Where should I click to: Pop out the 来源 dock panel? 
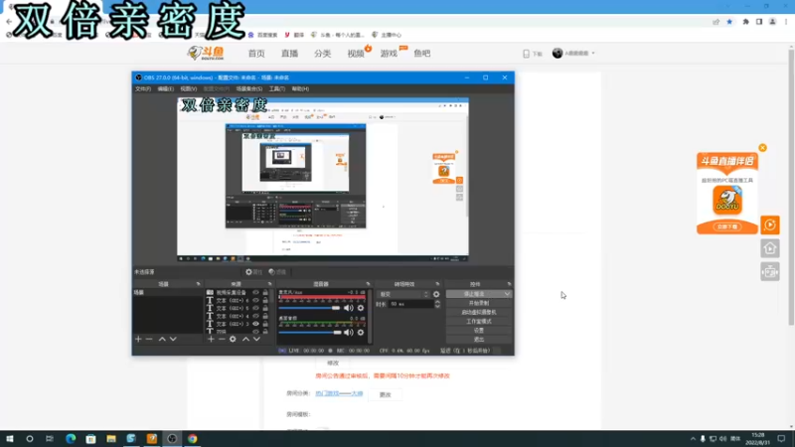[269, 284]
